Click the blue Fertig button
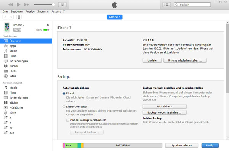 click(x=210, y=145)
